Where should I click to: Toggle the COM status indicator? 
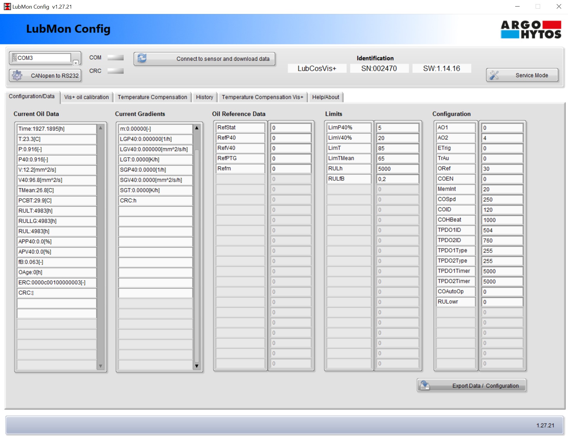(x=115, y=58)
